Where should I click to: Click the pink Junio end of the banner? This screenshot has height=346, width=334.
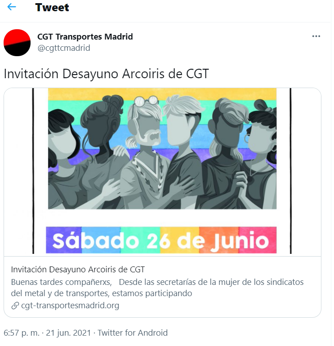click(258, 240)
